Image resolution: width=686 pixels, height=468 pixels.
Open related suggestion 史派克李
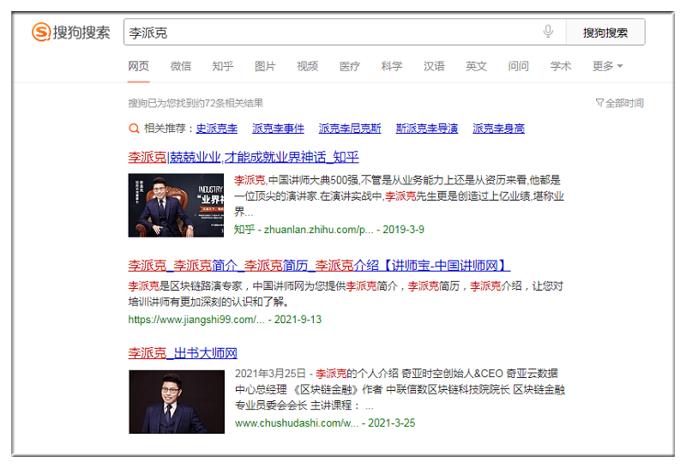point(217,129)
